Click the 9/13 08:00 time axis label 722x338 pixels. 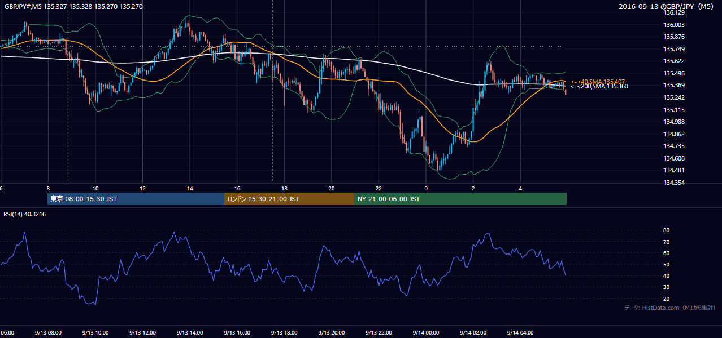(48, 333)
